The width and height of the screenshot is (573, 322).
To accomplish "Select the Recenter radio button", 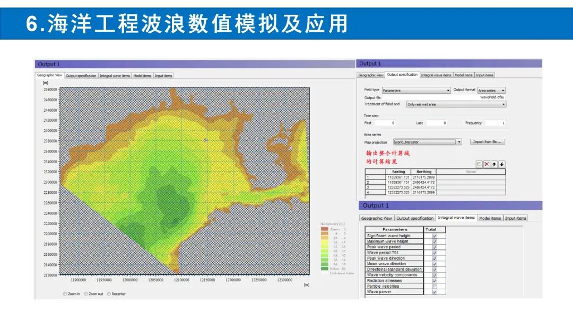I will [x=109, y=293].
